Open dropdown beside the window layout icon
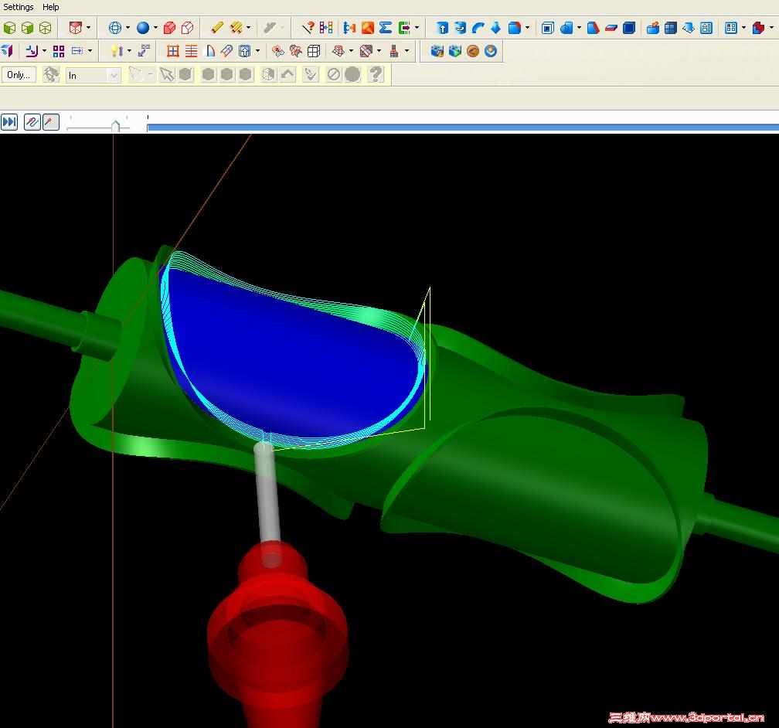 point(743,28)
